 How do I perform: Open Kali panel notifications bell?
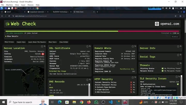point(170,8)
